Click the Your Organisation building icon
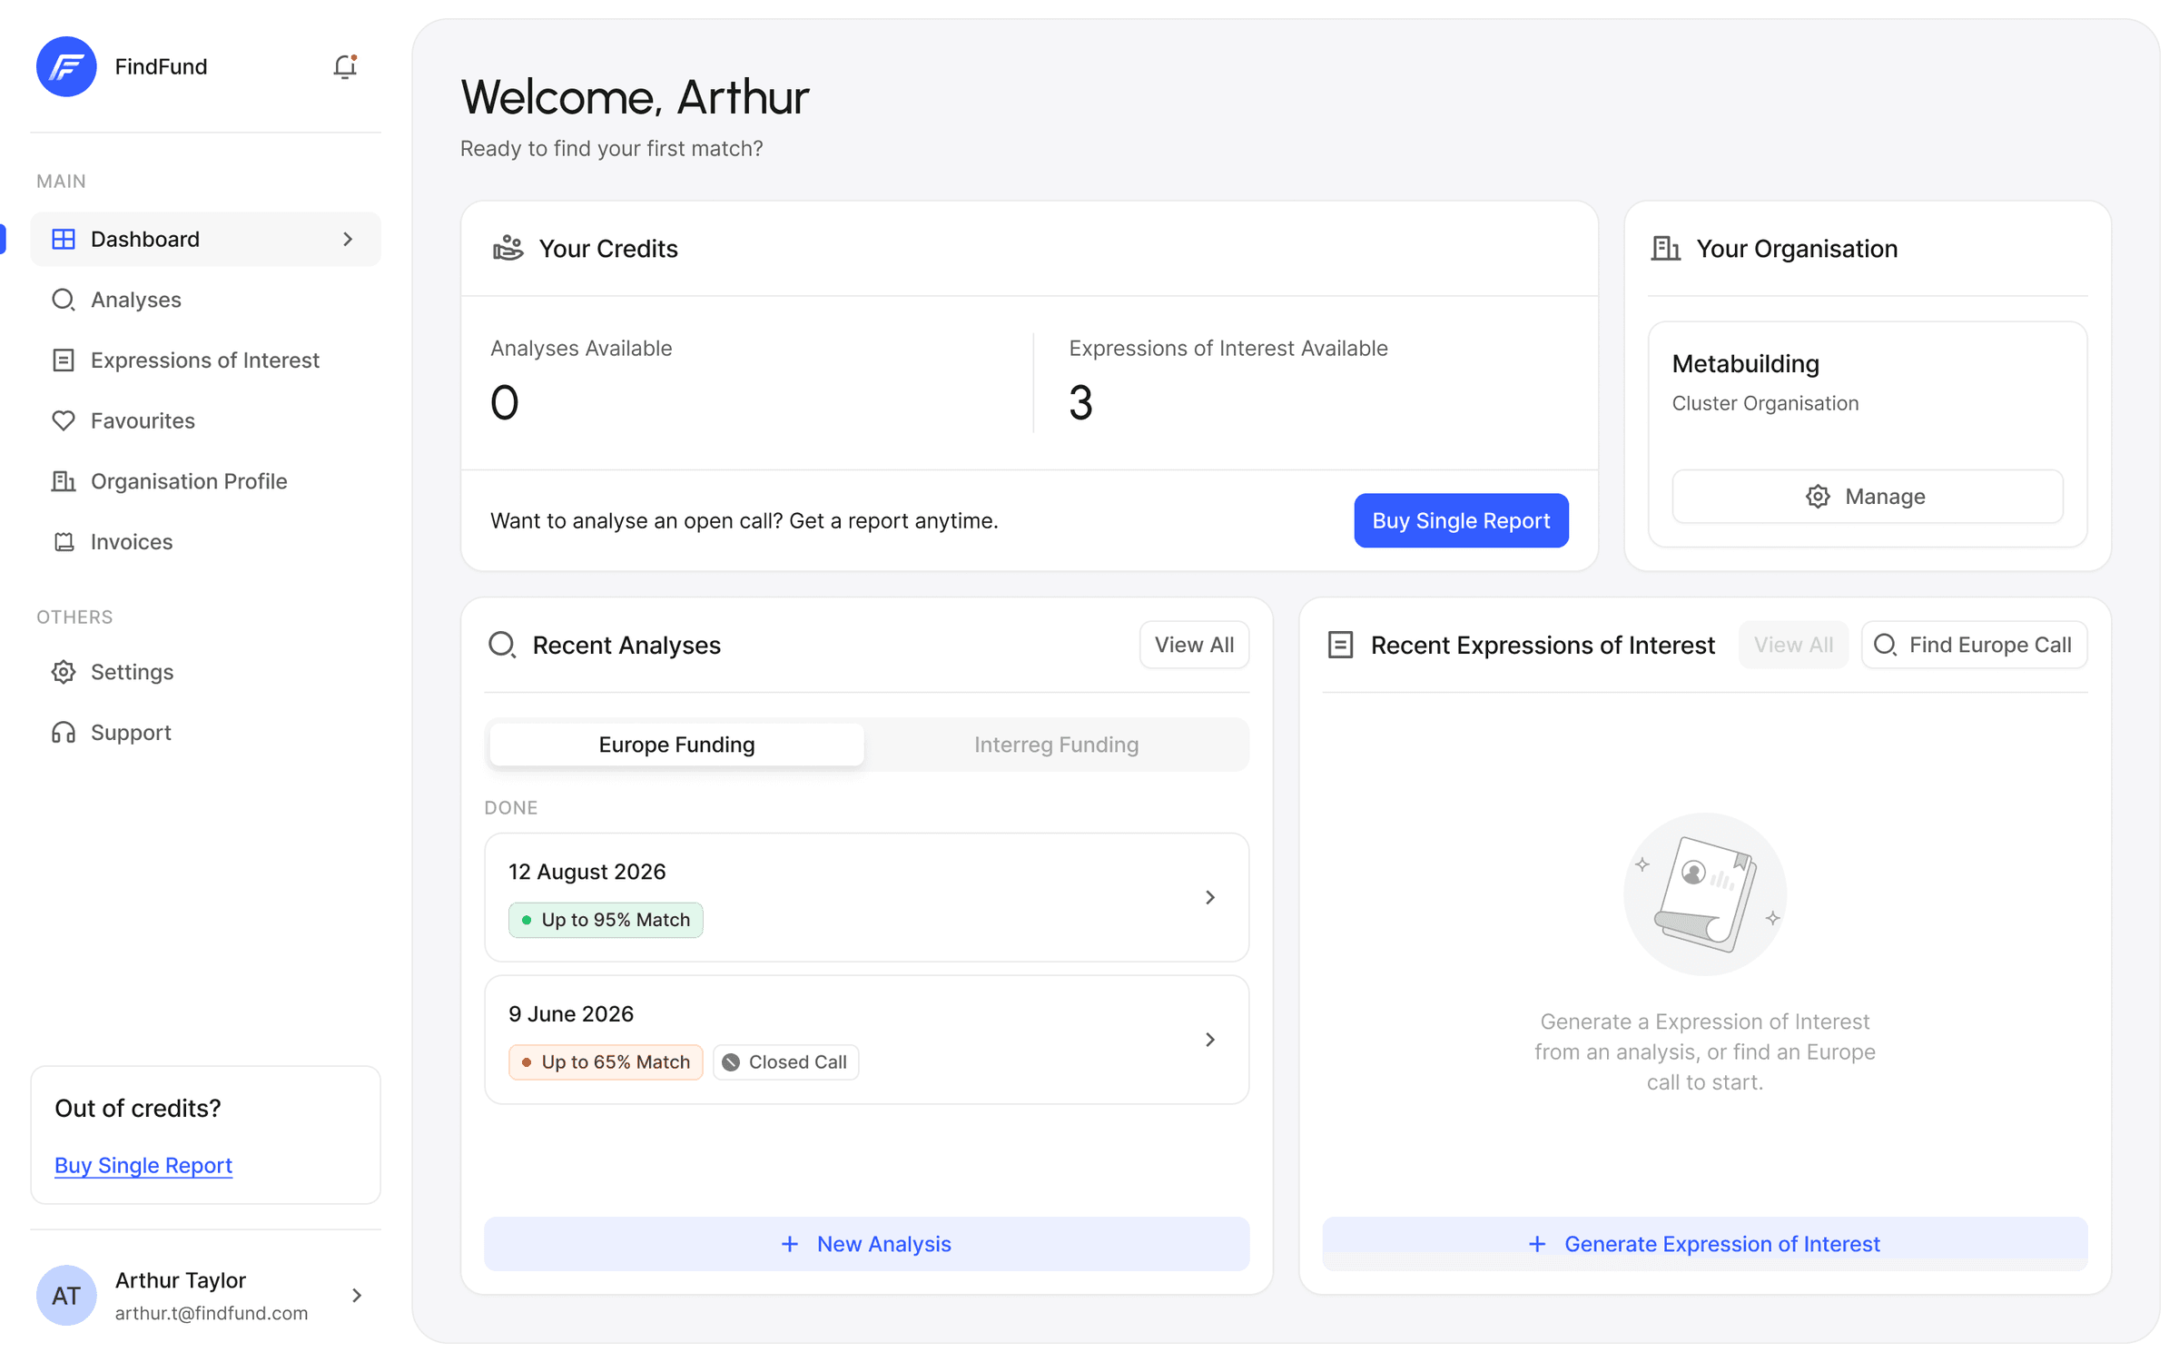The height and width of the screenshot is (1362, 2179). click(x=1665, y=248)
